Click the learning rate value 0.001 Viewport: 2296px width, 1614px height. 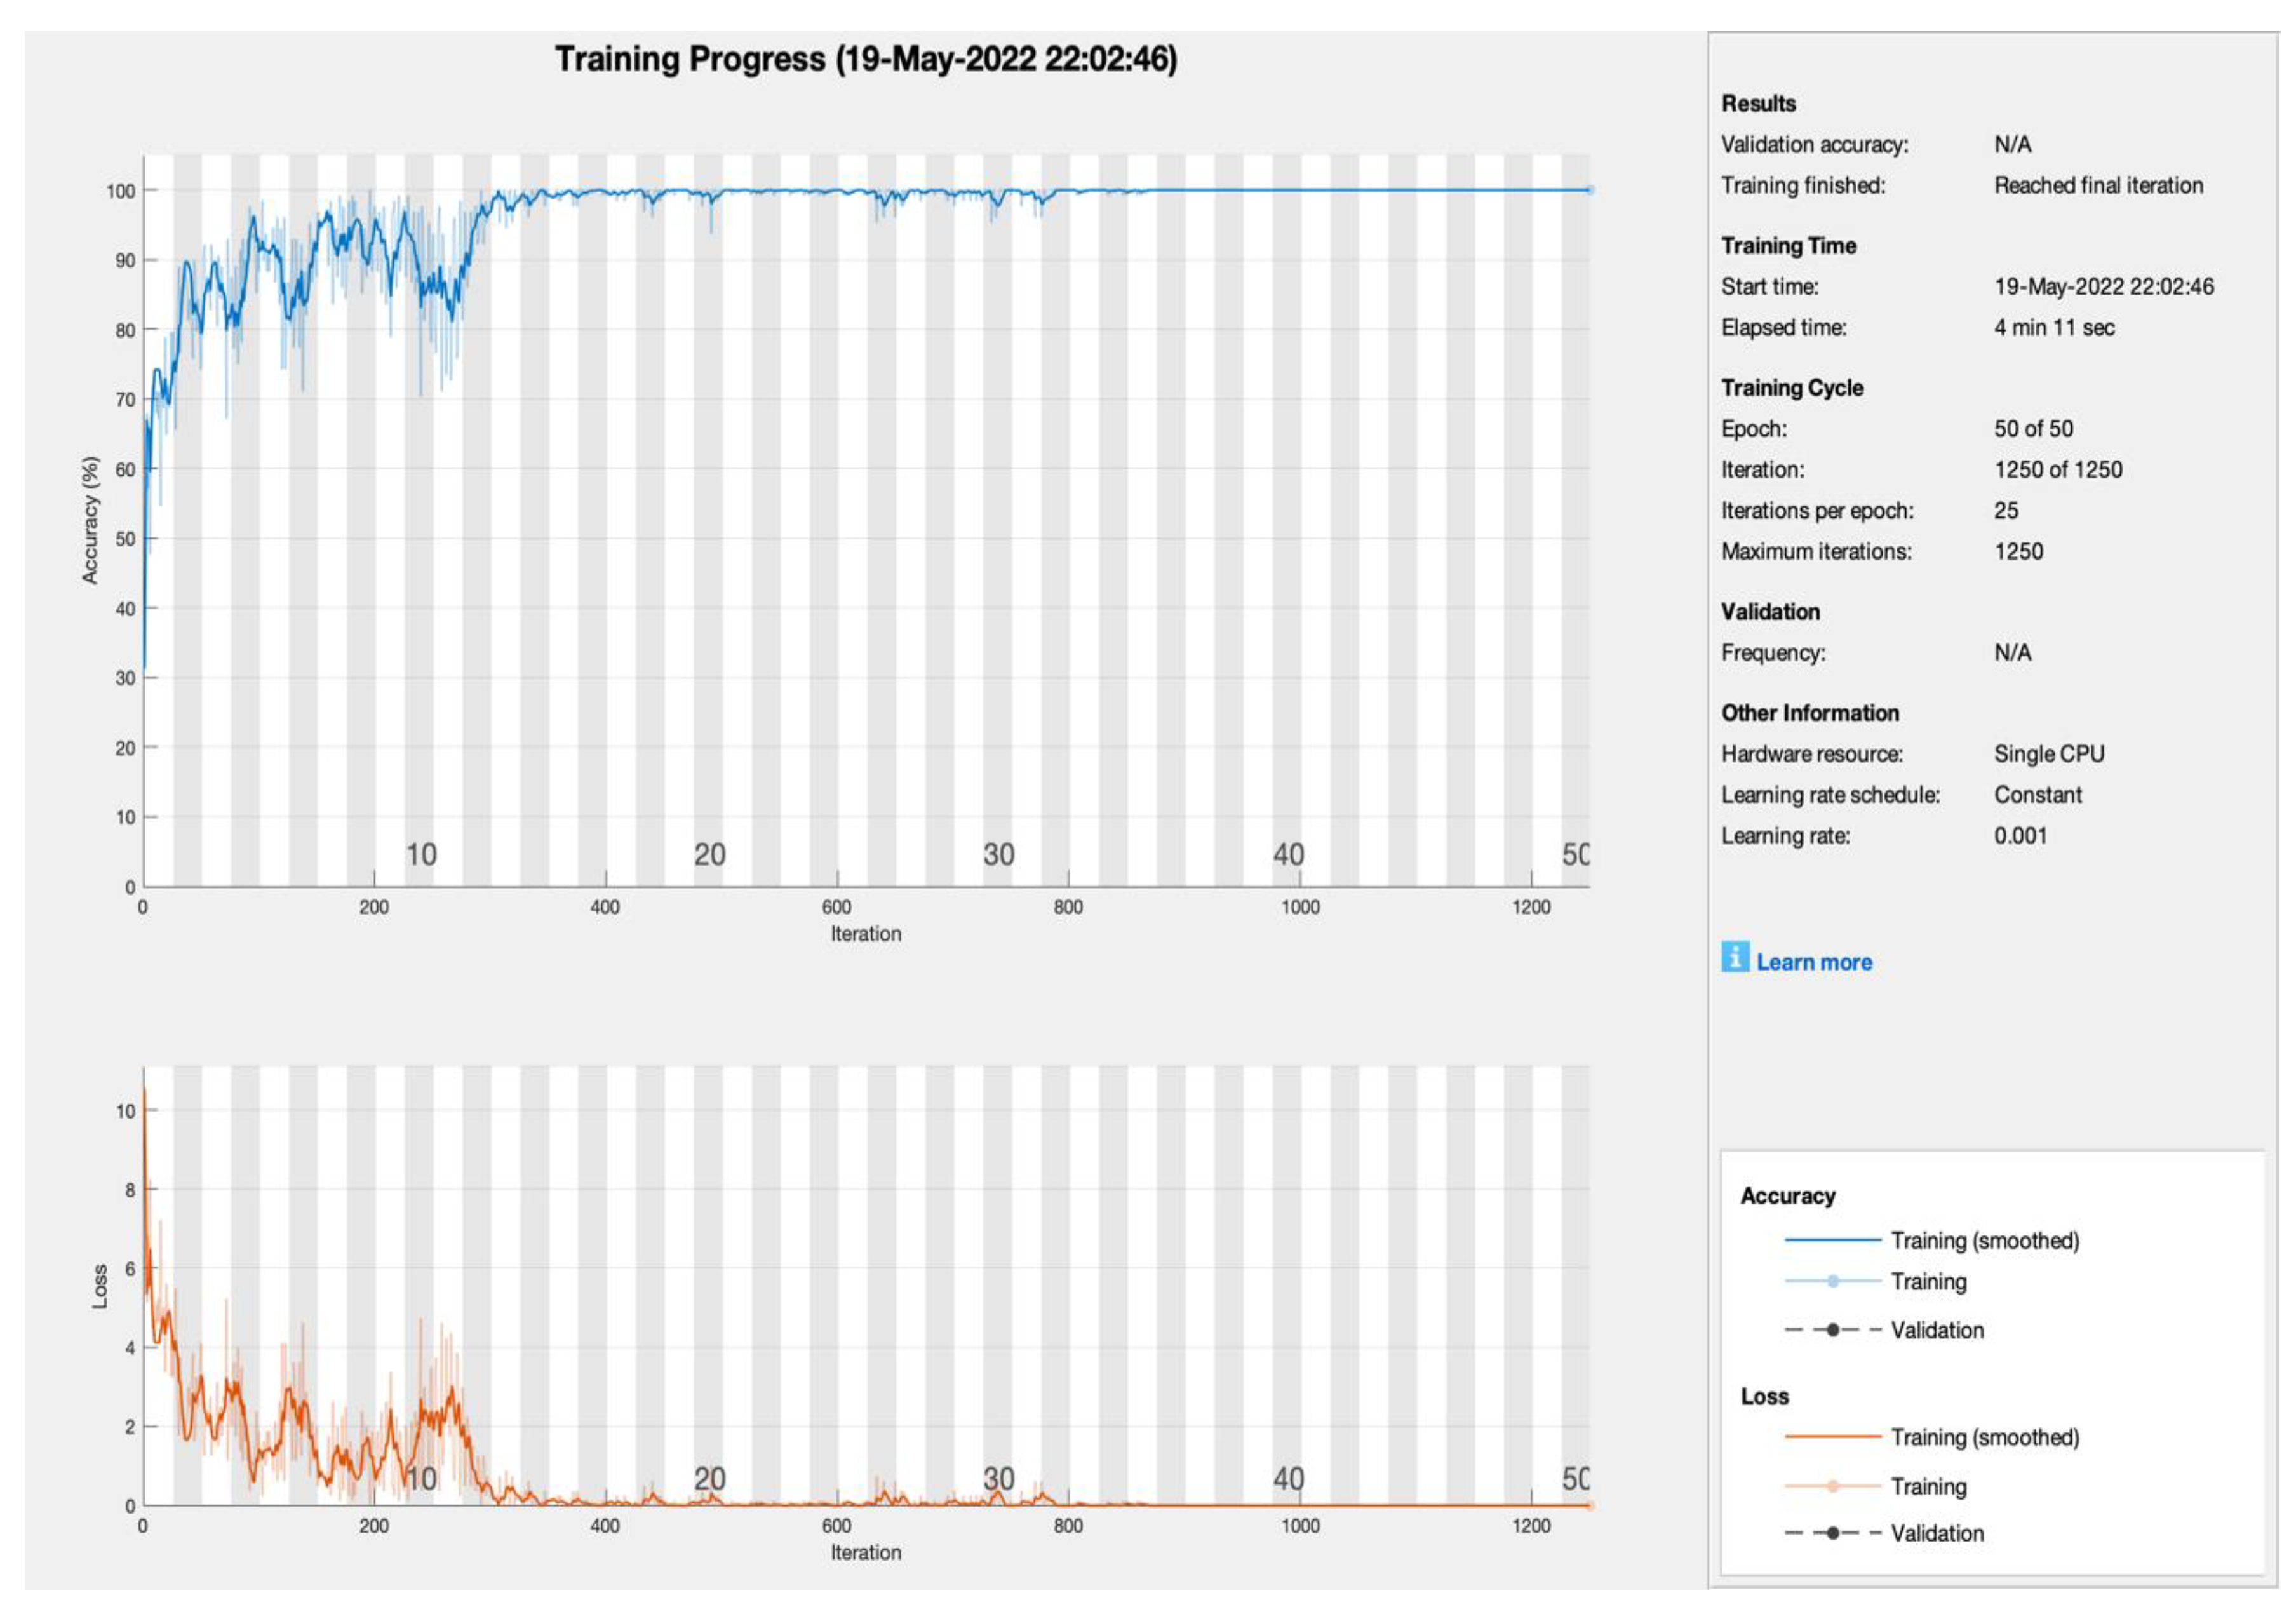click(2020, 836)
